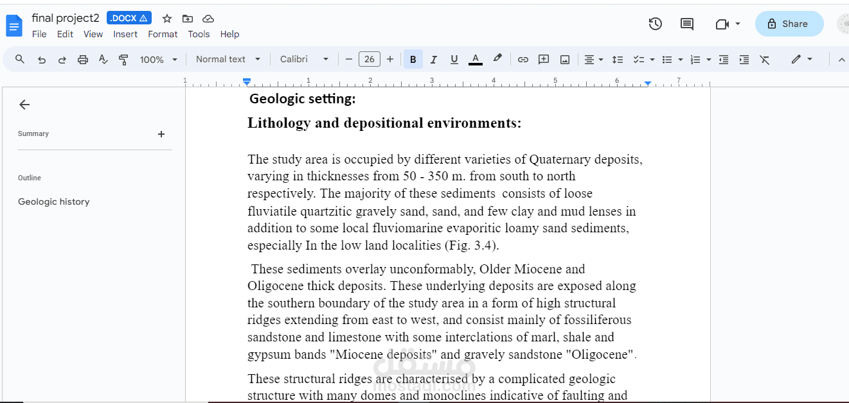Screen dimensions: 849x403
Task: Open the Insert menu
Action: [x=125, y=34]
